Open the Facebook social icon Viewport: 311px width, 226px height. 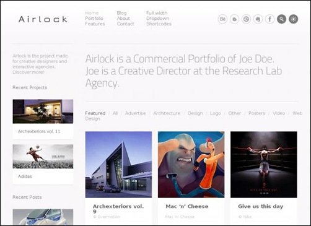coord(269,19)
